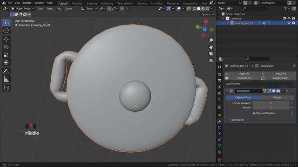Screen dimensions: 298x167
Task: Open the World properties tab
Action: pyautogui.click(x=220, y=99)
